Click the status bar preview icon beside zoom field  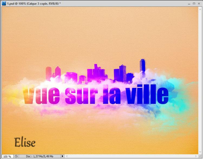click(16, 156)
